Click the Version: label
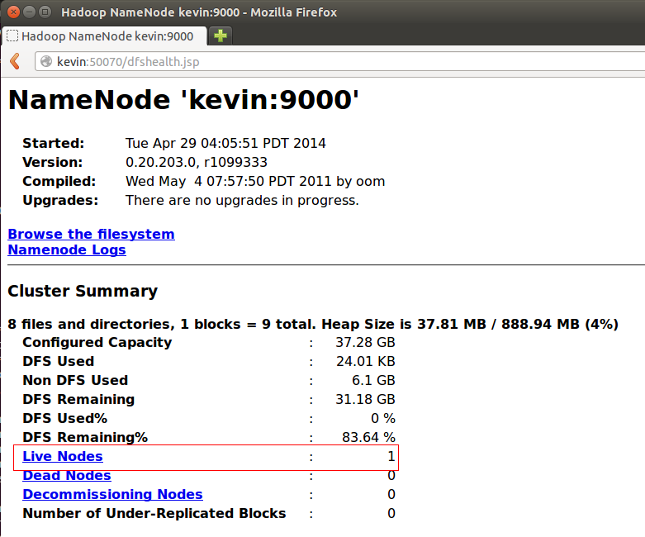This screenshot has width=645, height=537. pyautogui.click(x=53, y=162)
